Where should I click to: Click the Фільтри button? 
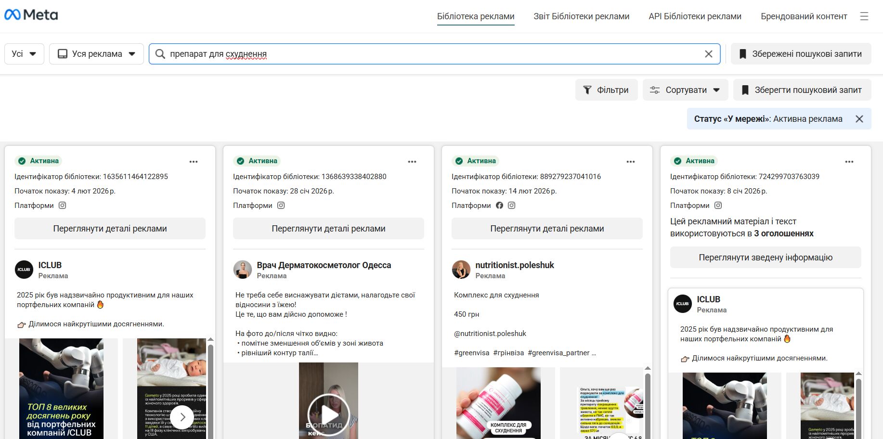pos(607,90)
